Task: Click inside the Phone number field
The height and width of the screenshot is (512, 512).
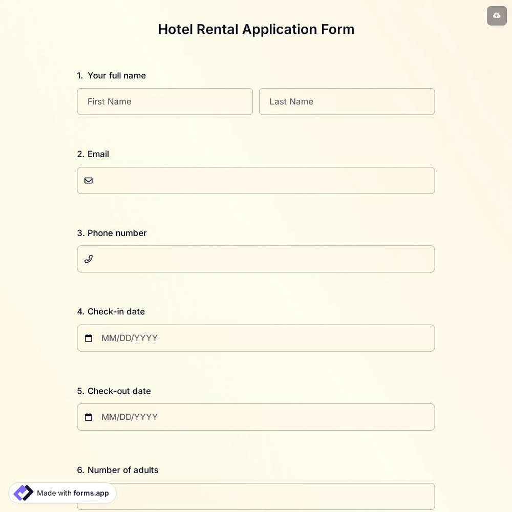Action: [x=256, y=259]
